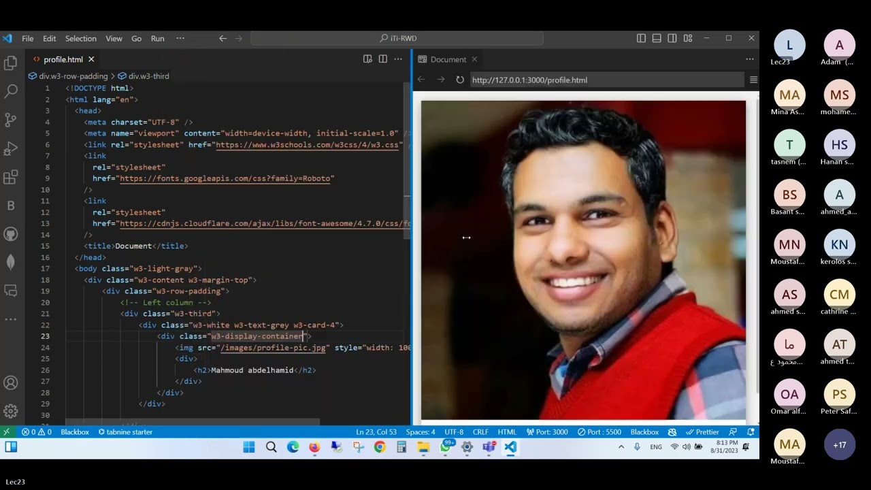This screenshot has height=490, width=871.
Task: Open the MongoDB leaf icon in activity bar
Action: (11, 262)
